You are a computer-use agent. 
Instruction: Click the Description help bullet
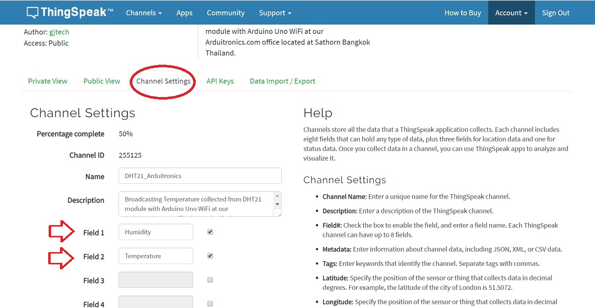[408, 211]
